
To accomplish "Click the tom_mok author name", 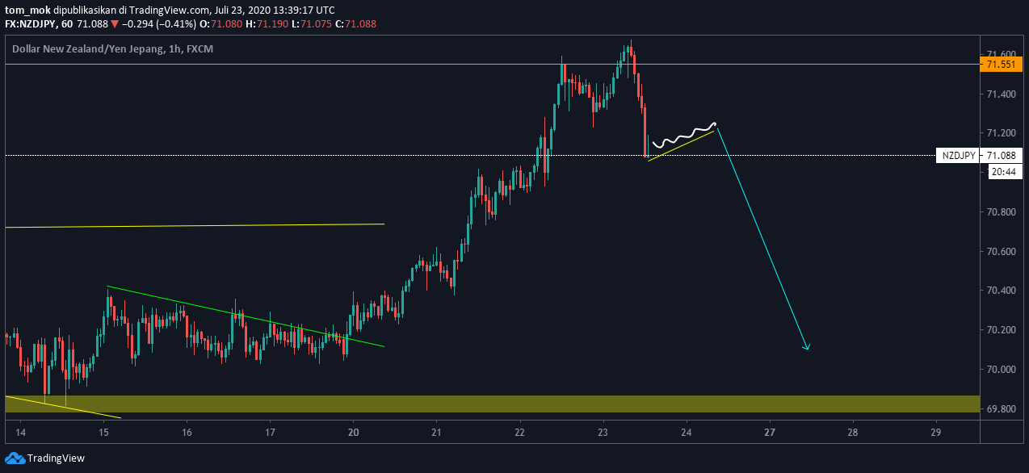I will tap(28, 11).
